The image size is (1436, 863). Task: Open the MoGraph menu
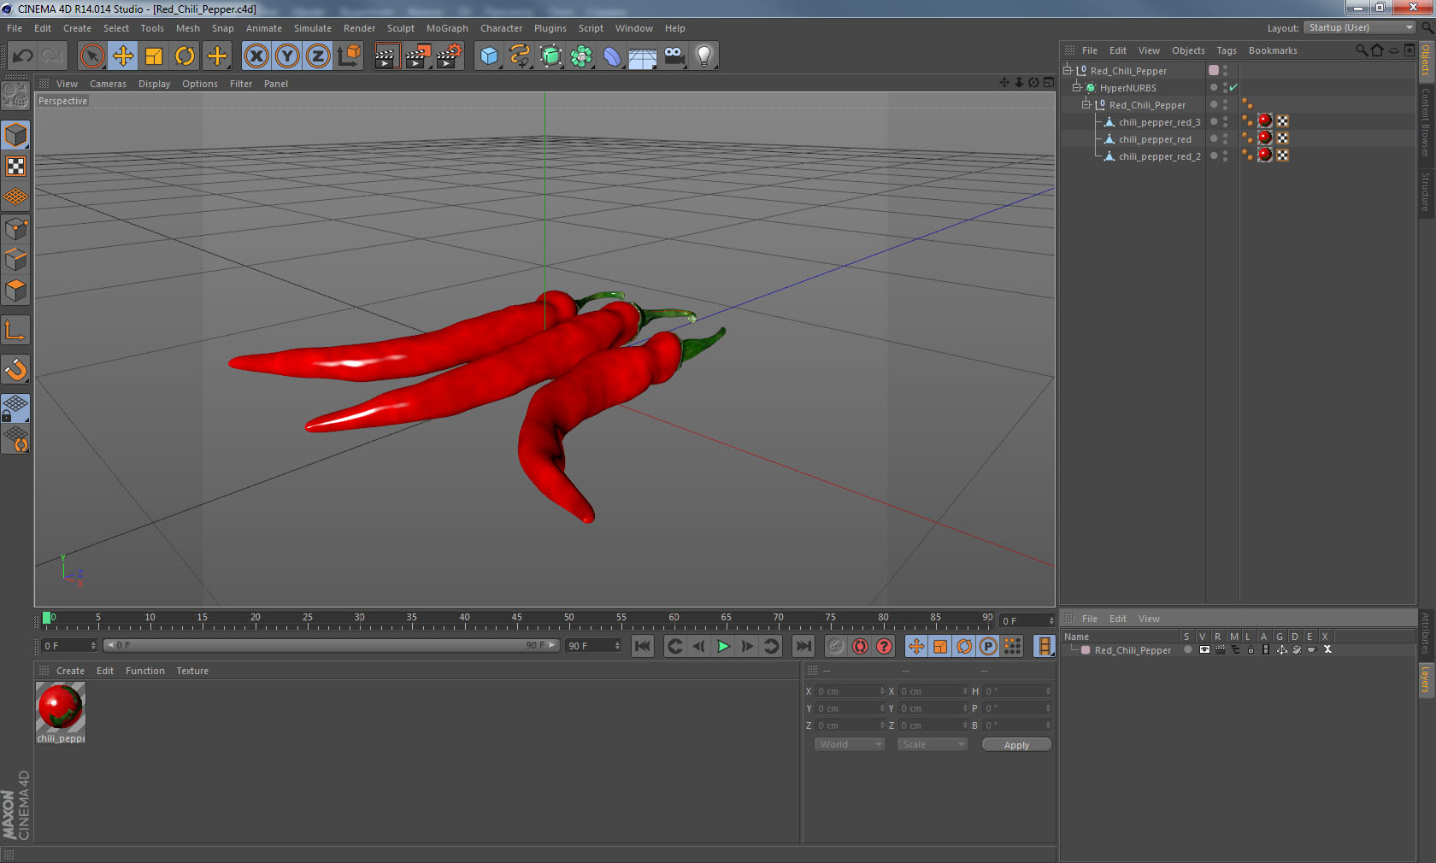(447, 28)
